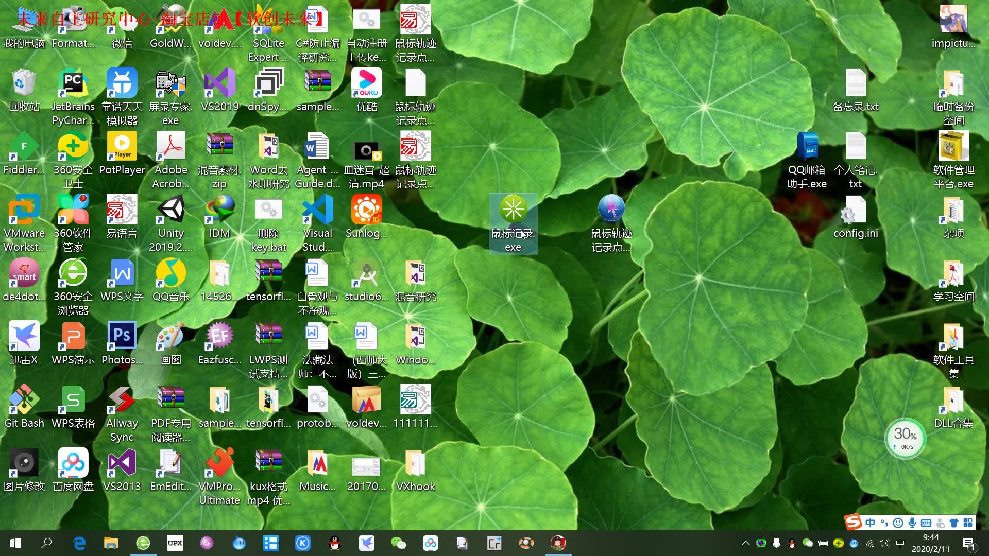Open Sogou soft keyboard icon
This screenshot has height=556, width=989.
point(926,523)
